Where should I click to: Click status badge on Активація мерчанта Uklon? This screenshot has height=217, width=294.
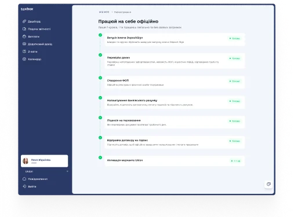[x=235, y=161]
